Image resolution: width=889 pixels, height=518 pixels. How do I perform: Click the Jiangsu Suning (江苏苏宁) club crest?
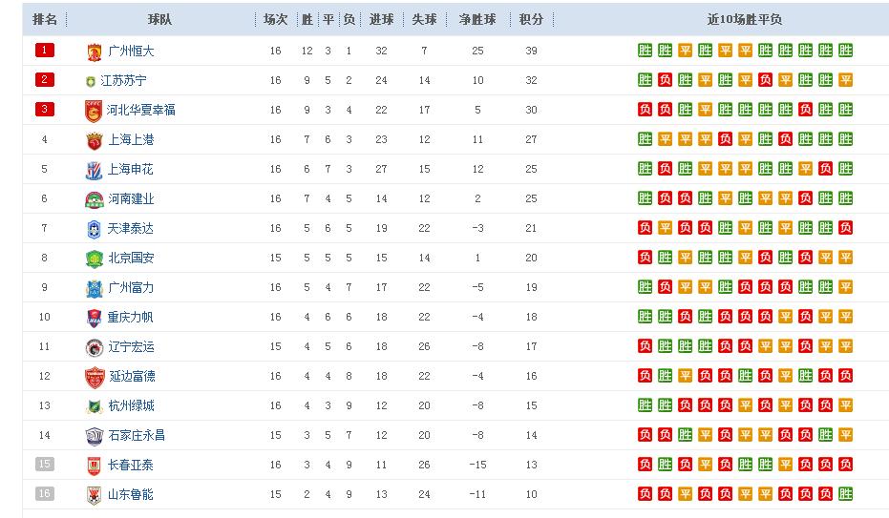click(91, 81)
